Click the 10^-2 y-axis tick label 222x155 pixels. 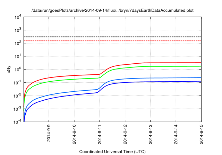click(17, 96)
